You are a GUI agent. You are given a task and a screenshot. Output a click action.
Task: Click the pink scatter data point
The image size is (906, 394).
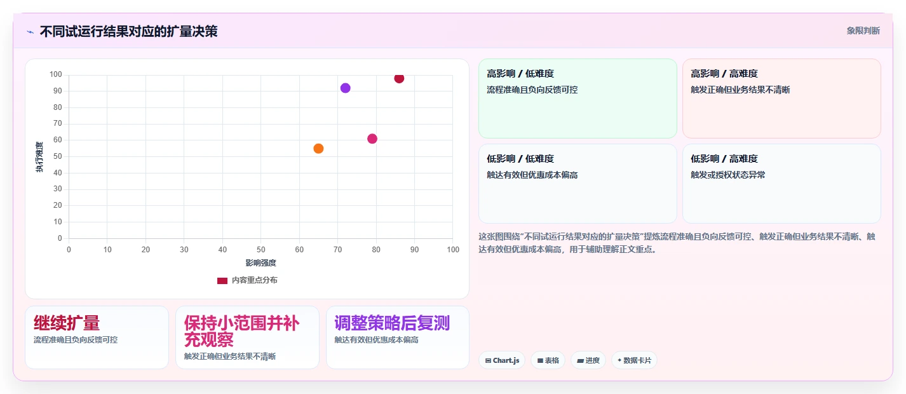coord(372,139)
